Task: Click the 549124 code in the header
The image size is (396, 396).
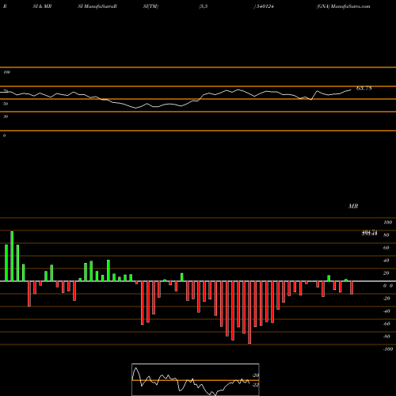Action: (265, 6)
